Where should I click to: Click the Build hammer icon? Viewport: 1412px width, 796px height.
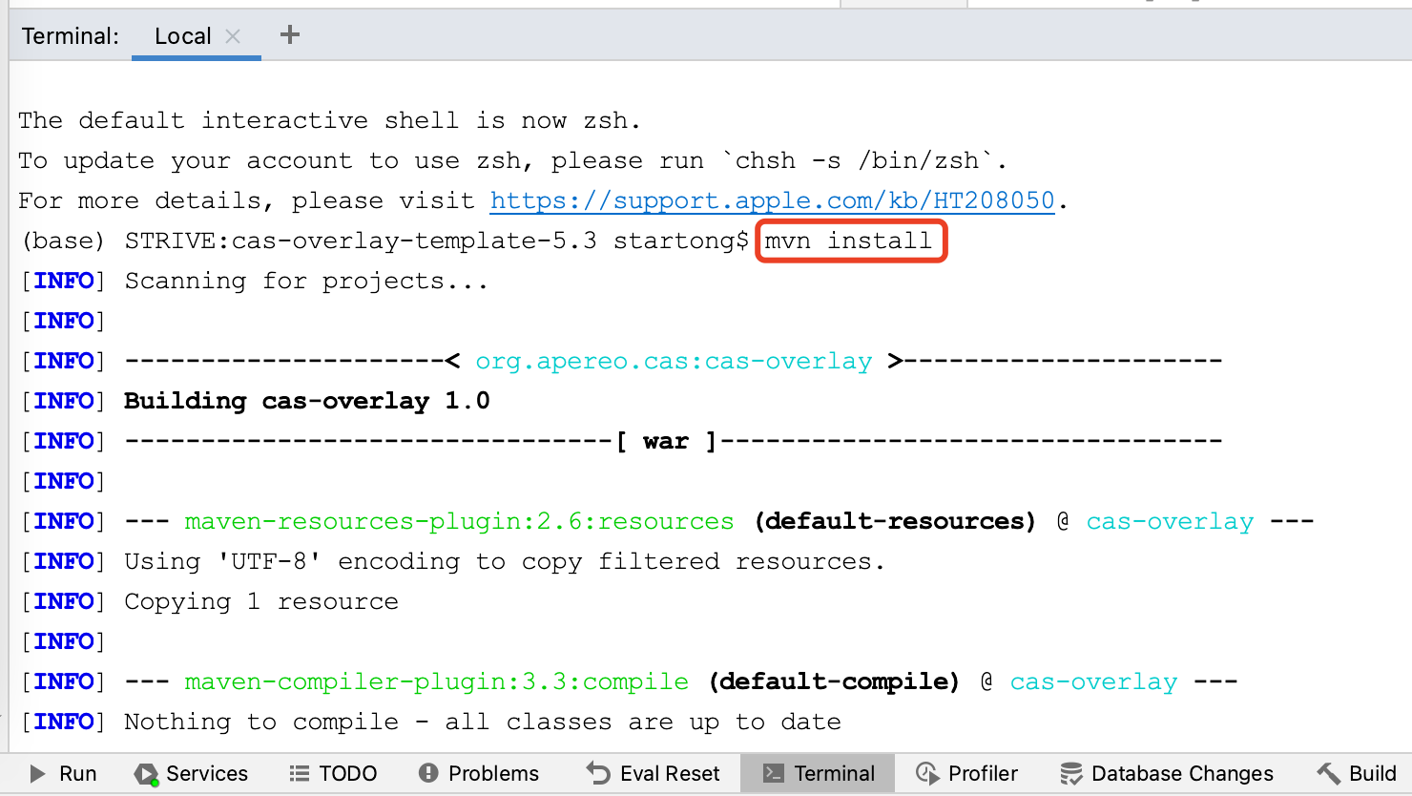(x=1329, y=773)
